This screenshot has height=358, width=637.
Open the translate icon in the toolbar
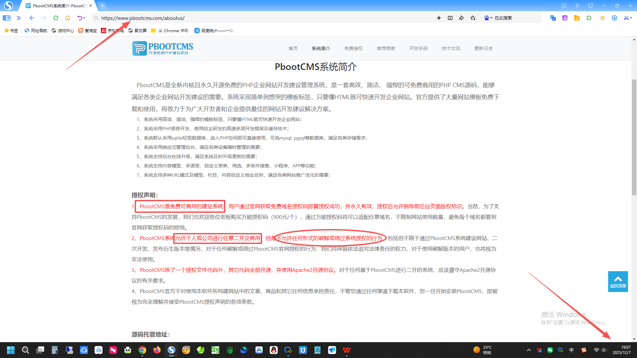click(x=553, y=18)
